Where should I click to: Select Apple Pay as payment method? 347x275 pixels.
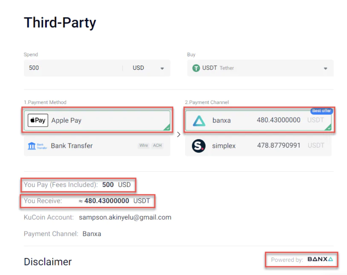(x=97, y=120)
